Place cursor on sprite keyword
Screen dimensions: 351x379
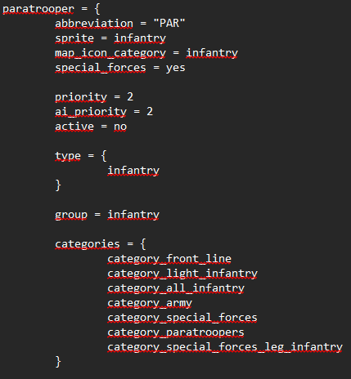[74, 38]
